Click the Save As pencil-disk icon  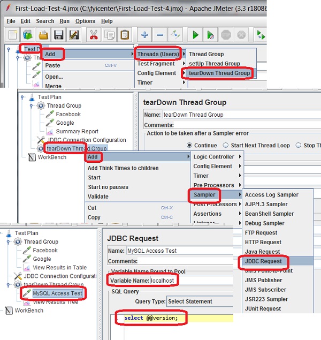(74, 35)
